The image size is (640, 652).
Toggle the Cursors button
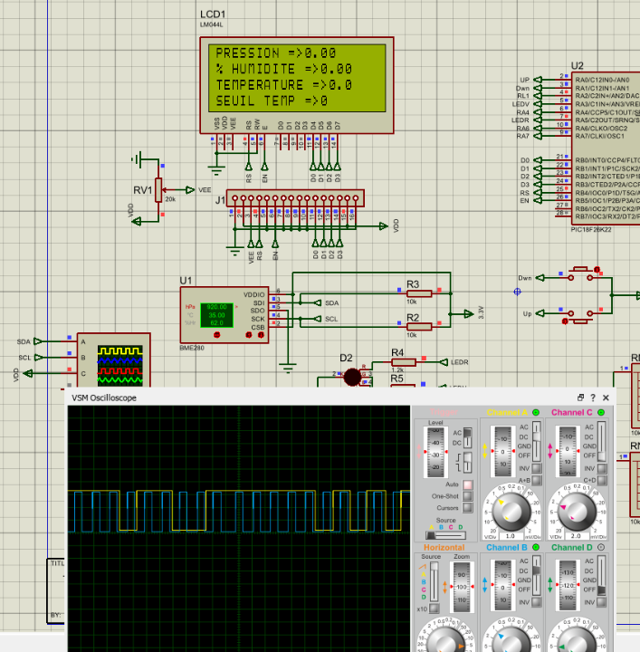click(x=467, y=508)
